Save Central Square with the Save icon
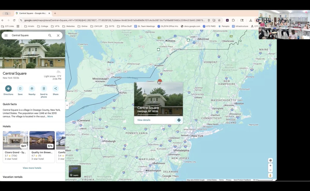The image size is (310, 191). pos(20,90)
